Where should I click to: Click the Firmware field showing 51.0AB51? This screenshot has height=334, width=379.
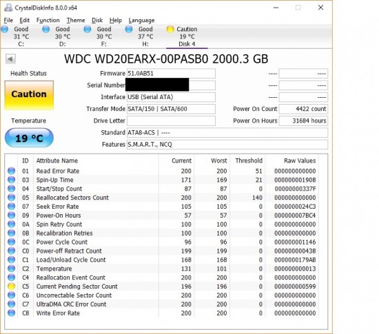(171, 74)
